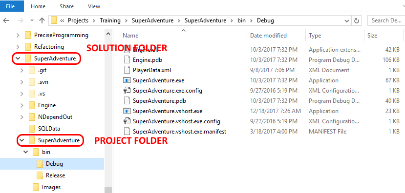Refresh the current folder view
This screenshot has width=405, height=193.
click(x=357, y=20)
